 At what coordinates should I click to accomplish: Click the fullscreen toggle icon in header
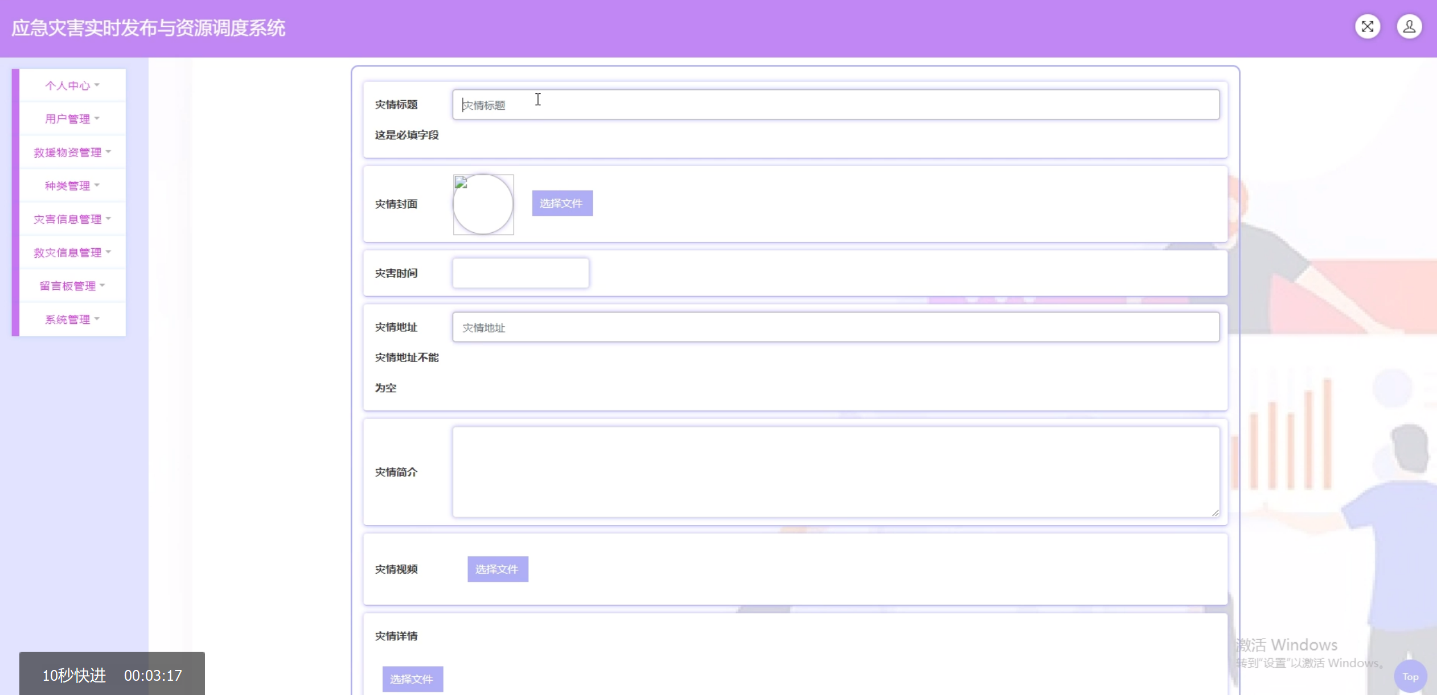(x=1367, y=27)
